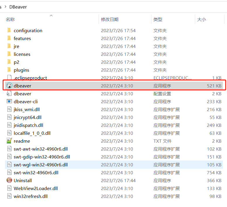This screenshot has height=207, width=227.
Task: Click the jnicrypt64.dll file icon
Action: (x=9, y=117)
